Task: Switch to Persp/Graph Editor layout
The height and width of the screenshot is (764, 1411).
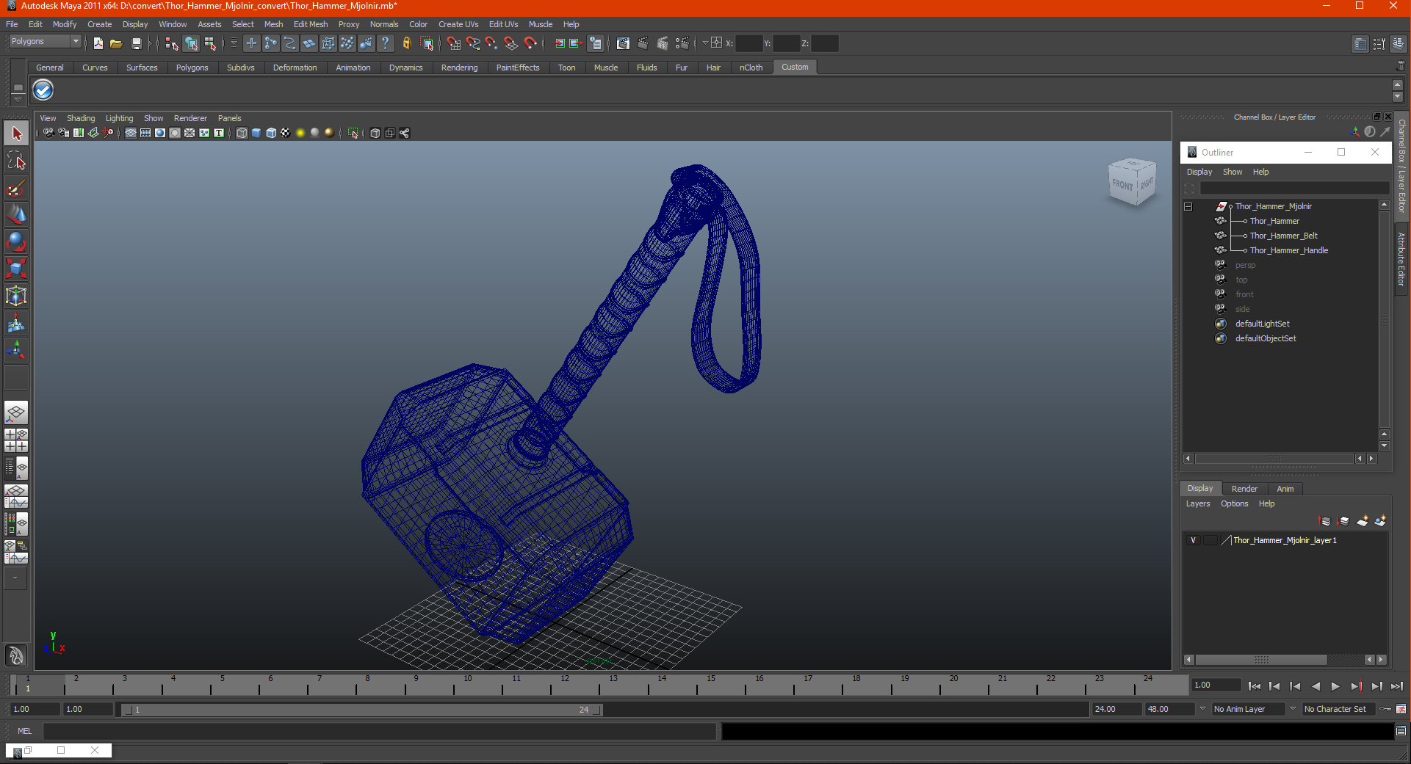Action: pos(16,495)
